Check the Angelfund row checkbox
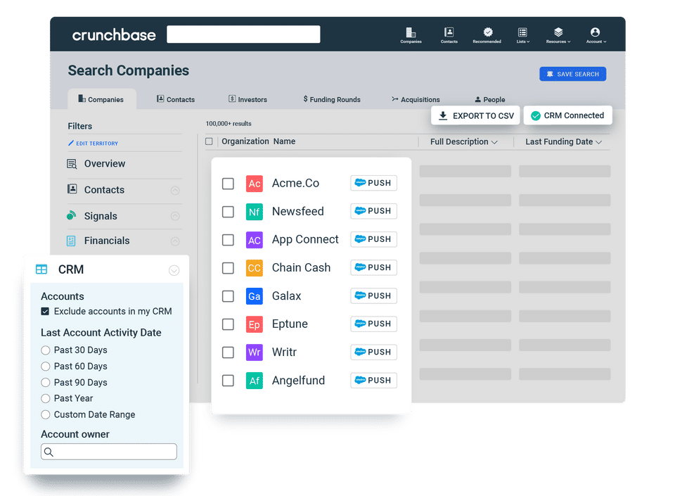The width and height of the screenshot is (675, 496). tap(228, 381)
